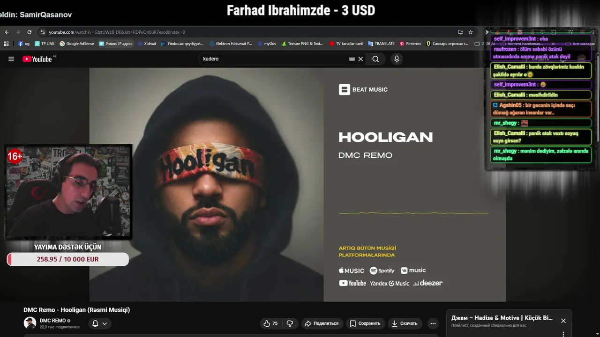Dislike the video with thumbs-down
This screenshot has height=337, width=600.
[290, 323]
